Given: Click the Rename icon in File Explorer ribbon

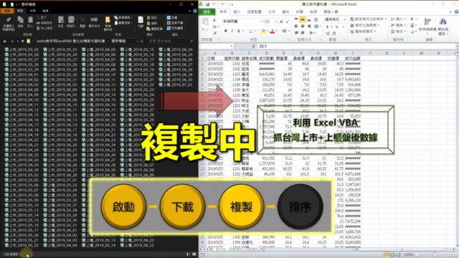Looking at the screenshot, I should [x=94, y=22].
